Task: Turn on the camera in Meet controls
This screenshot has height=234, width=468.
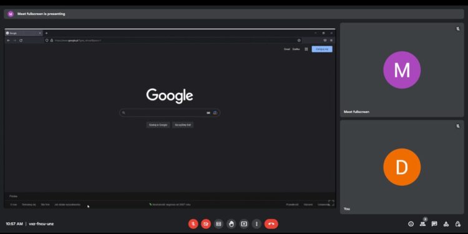Action: pyautogui.click(x=206, y=224)
